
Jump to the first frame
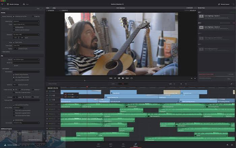tap(111, 78)
